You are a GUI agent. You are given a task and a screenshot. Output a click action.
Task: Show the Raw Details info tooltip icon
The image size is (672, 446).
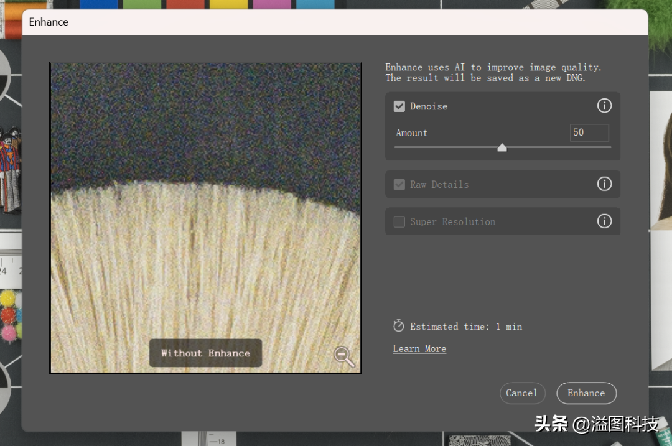(x=604, y=184)
